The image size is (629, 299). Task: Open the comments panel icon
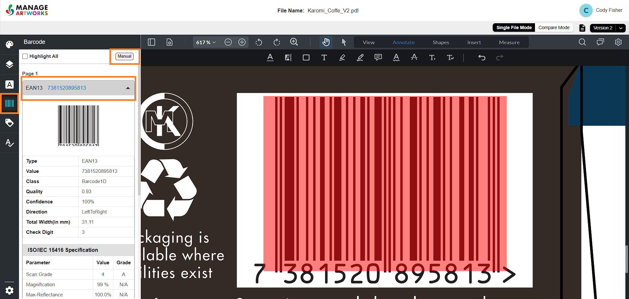click(x=600, y=42)
